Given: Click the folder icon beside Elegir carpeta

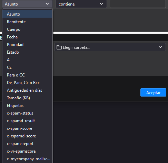Looking at the screenshot, I should click(59, 47).
